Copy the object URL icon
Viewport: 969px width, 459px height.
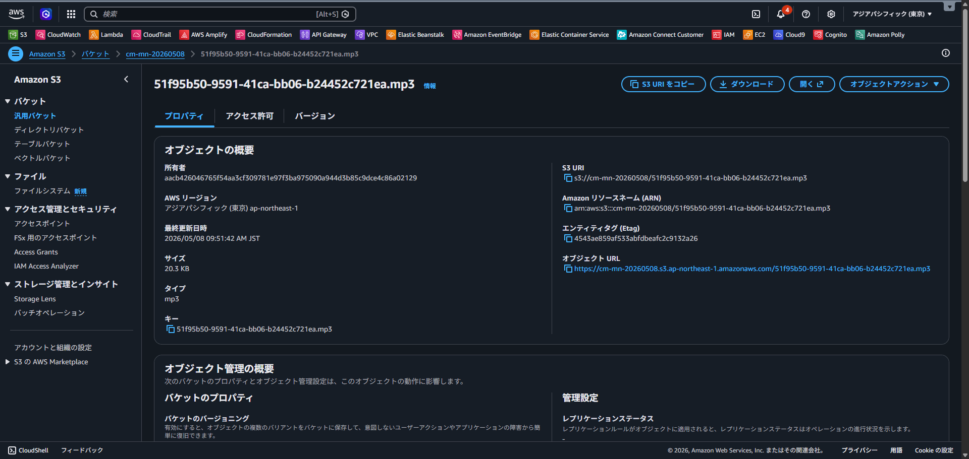pyautogui.click(x=568, y=269)
